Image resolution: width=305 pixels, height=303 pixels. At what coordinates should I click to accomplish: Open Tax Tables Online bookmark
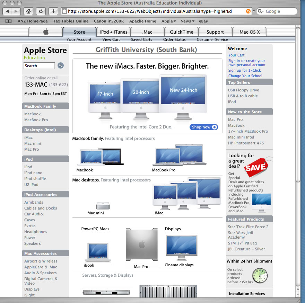71,21
